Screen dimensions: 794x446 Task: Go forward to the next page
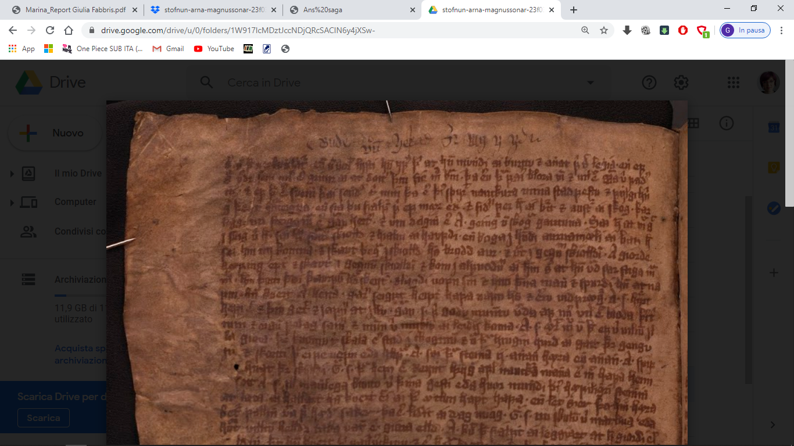pos(31,30)
